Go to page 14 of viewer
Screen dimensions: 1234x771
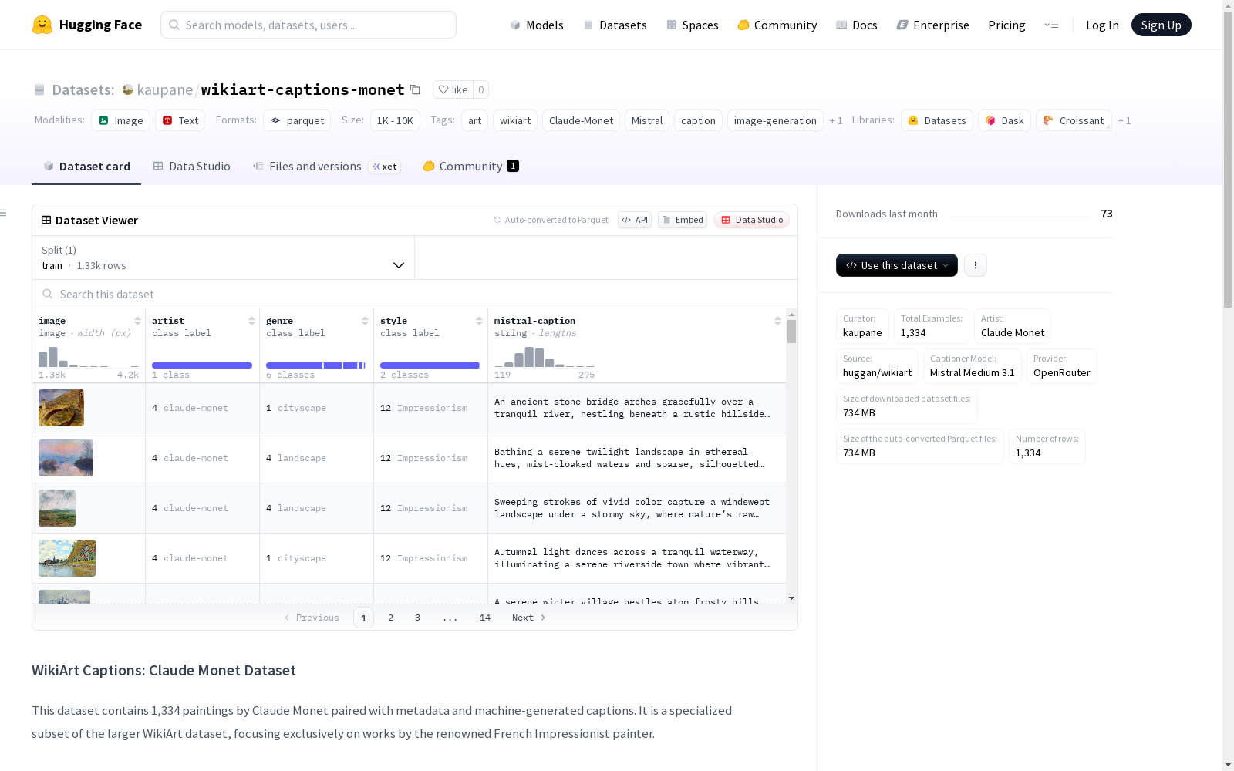pyautogui.click(x=485, y=618)
